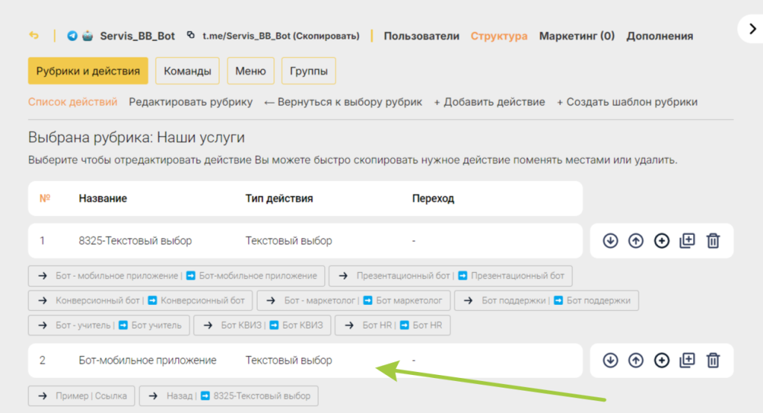The width and height of the screenshot is (763, 413).
Task: Duplicate row 1 8325-Текстовый выбор
Action: tap(687, 241)
